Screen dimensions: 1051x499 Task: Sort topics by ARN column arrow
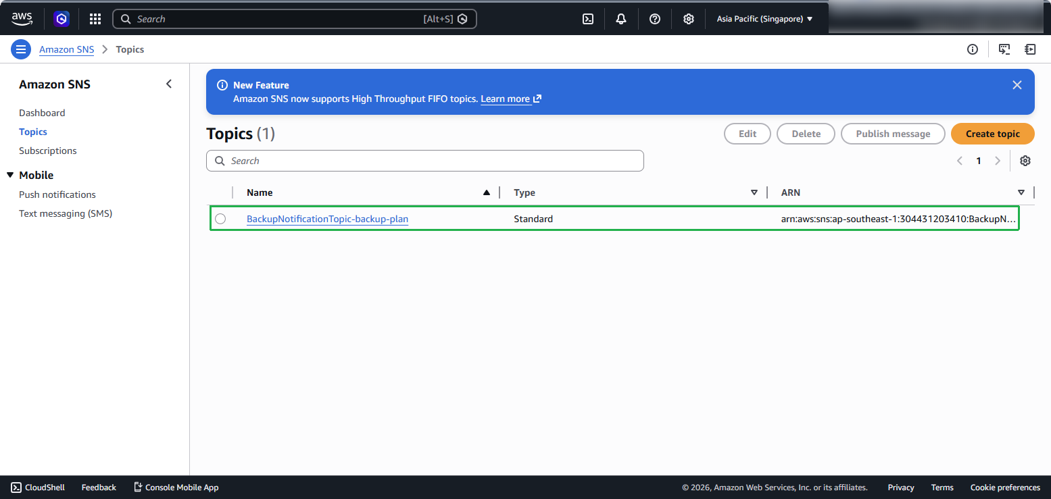1021,192
